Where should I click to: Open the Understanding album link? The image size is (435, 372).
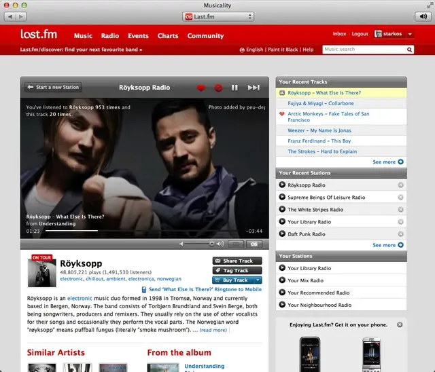pos(204,366)
